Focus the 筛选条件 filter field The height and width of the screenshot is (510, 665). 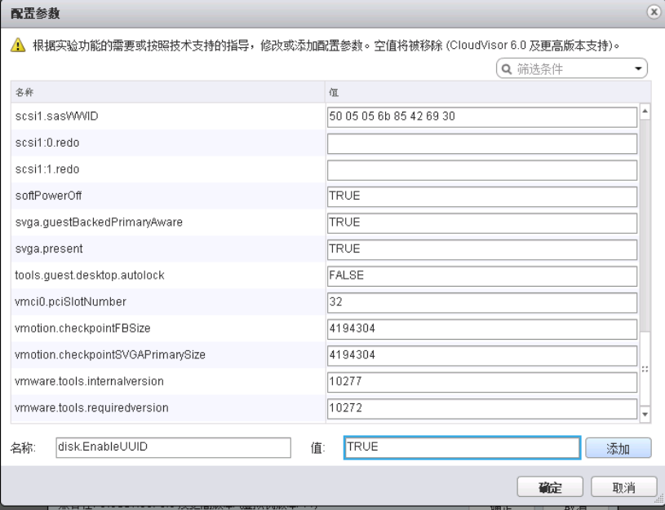coord(572,68)
